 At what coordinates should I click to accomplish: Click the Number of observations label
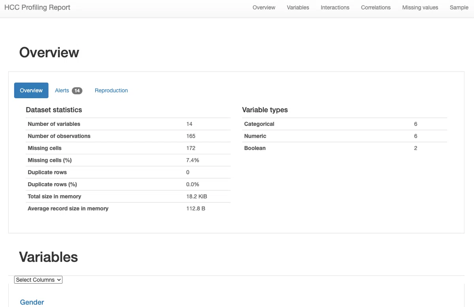[59, 136]
